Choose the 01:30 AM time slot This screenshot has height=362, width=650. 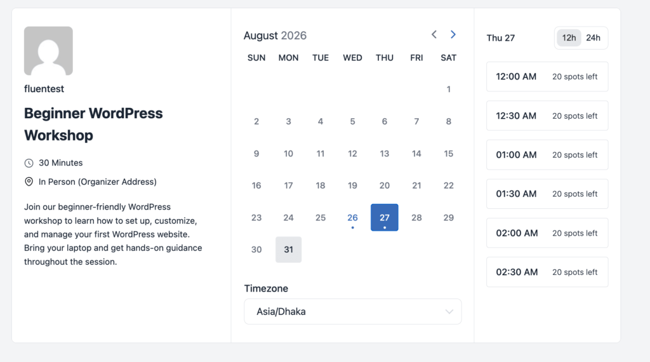coord(547,194)
